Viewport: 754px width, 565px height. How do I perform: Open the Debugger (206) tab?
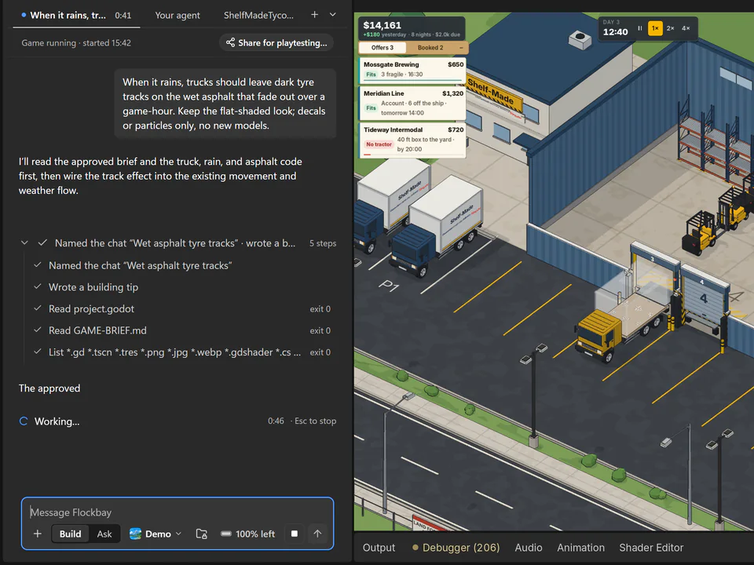coord(456,548)
